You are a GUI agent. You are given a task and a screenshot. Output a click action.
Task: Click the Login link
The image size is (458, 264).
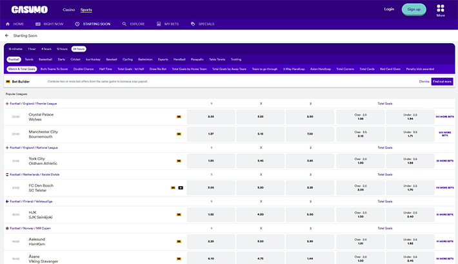[389, 9]
